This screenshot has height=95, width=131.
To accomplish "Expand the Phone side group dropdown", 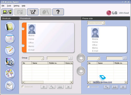I will [x=99, y=58].
